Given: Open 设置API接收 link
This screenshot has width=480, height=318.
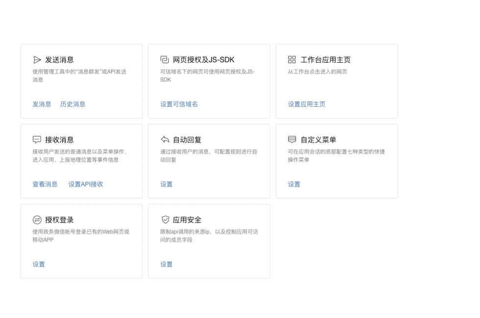Looking at the screenshot, I should [86, 184].
